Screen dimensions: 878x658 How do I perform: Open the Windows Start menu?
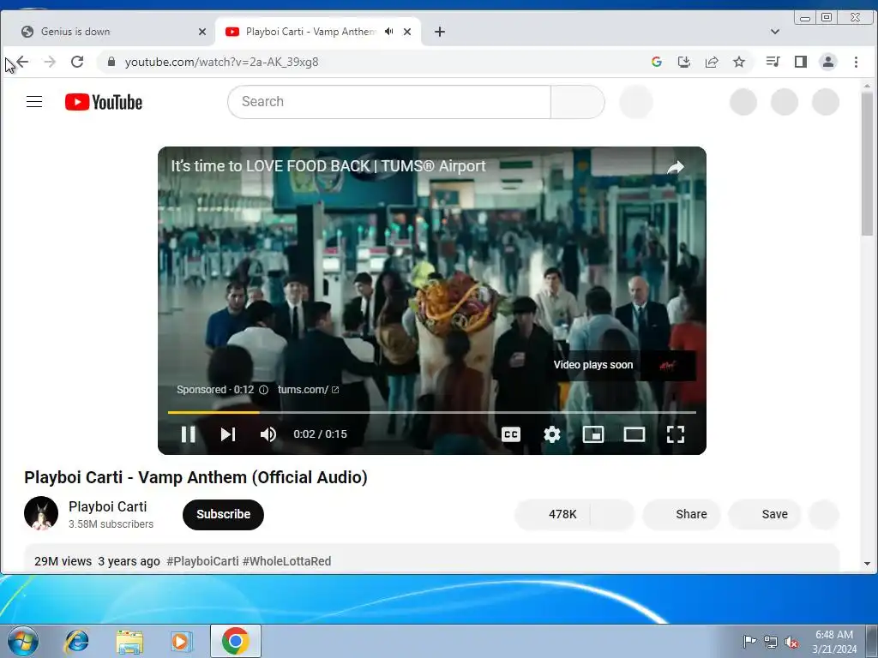pos(23,641)
